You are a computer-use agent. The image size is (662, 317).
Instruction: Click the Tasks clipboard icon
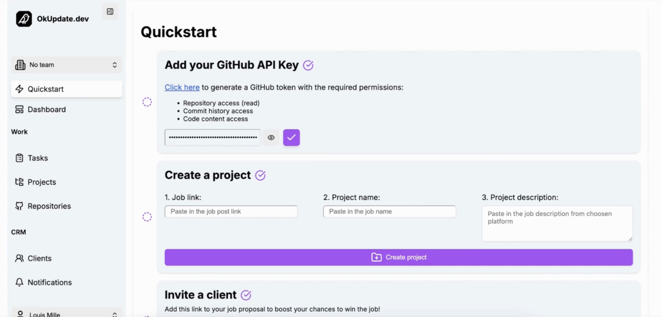[x=19, y=158]
